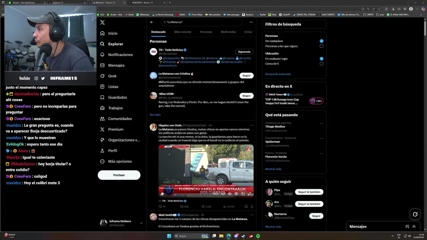The width and height of the screenshot is (427, 240).
Task: Go back using the arrow beside search
Action: pyautogui.click(x=151, y=22)
